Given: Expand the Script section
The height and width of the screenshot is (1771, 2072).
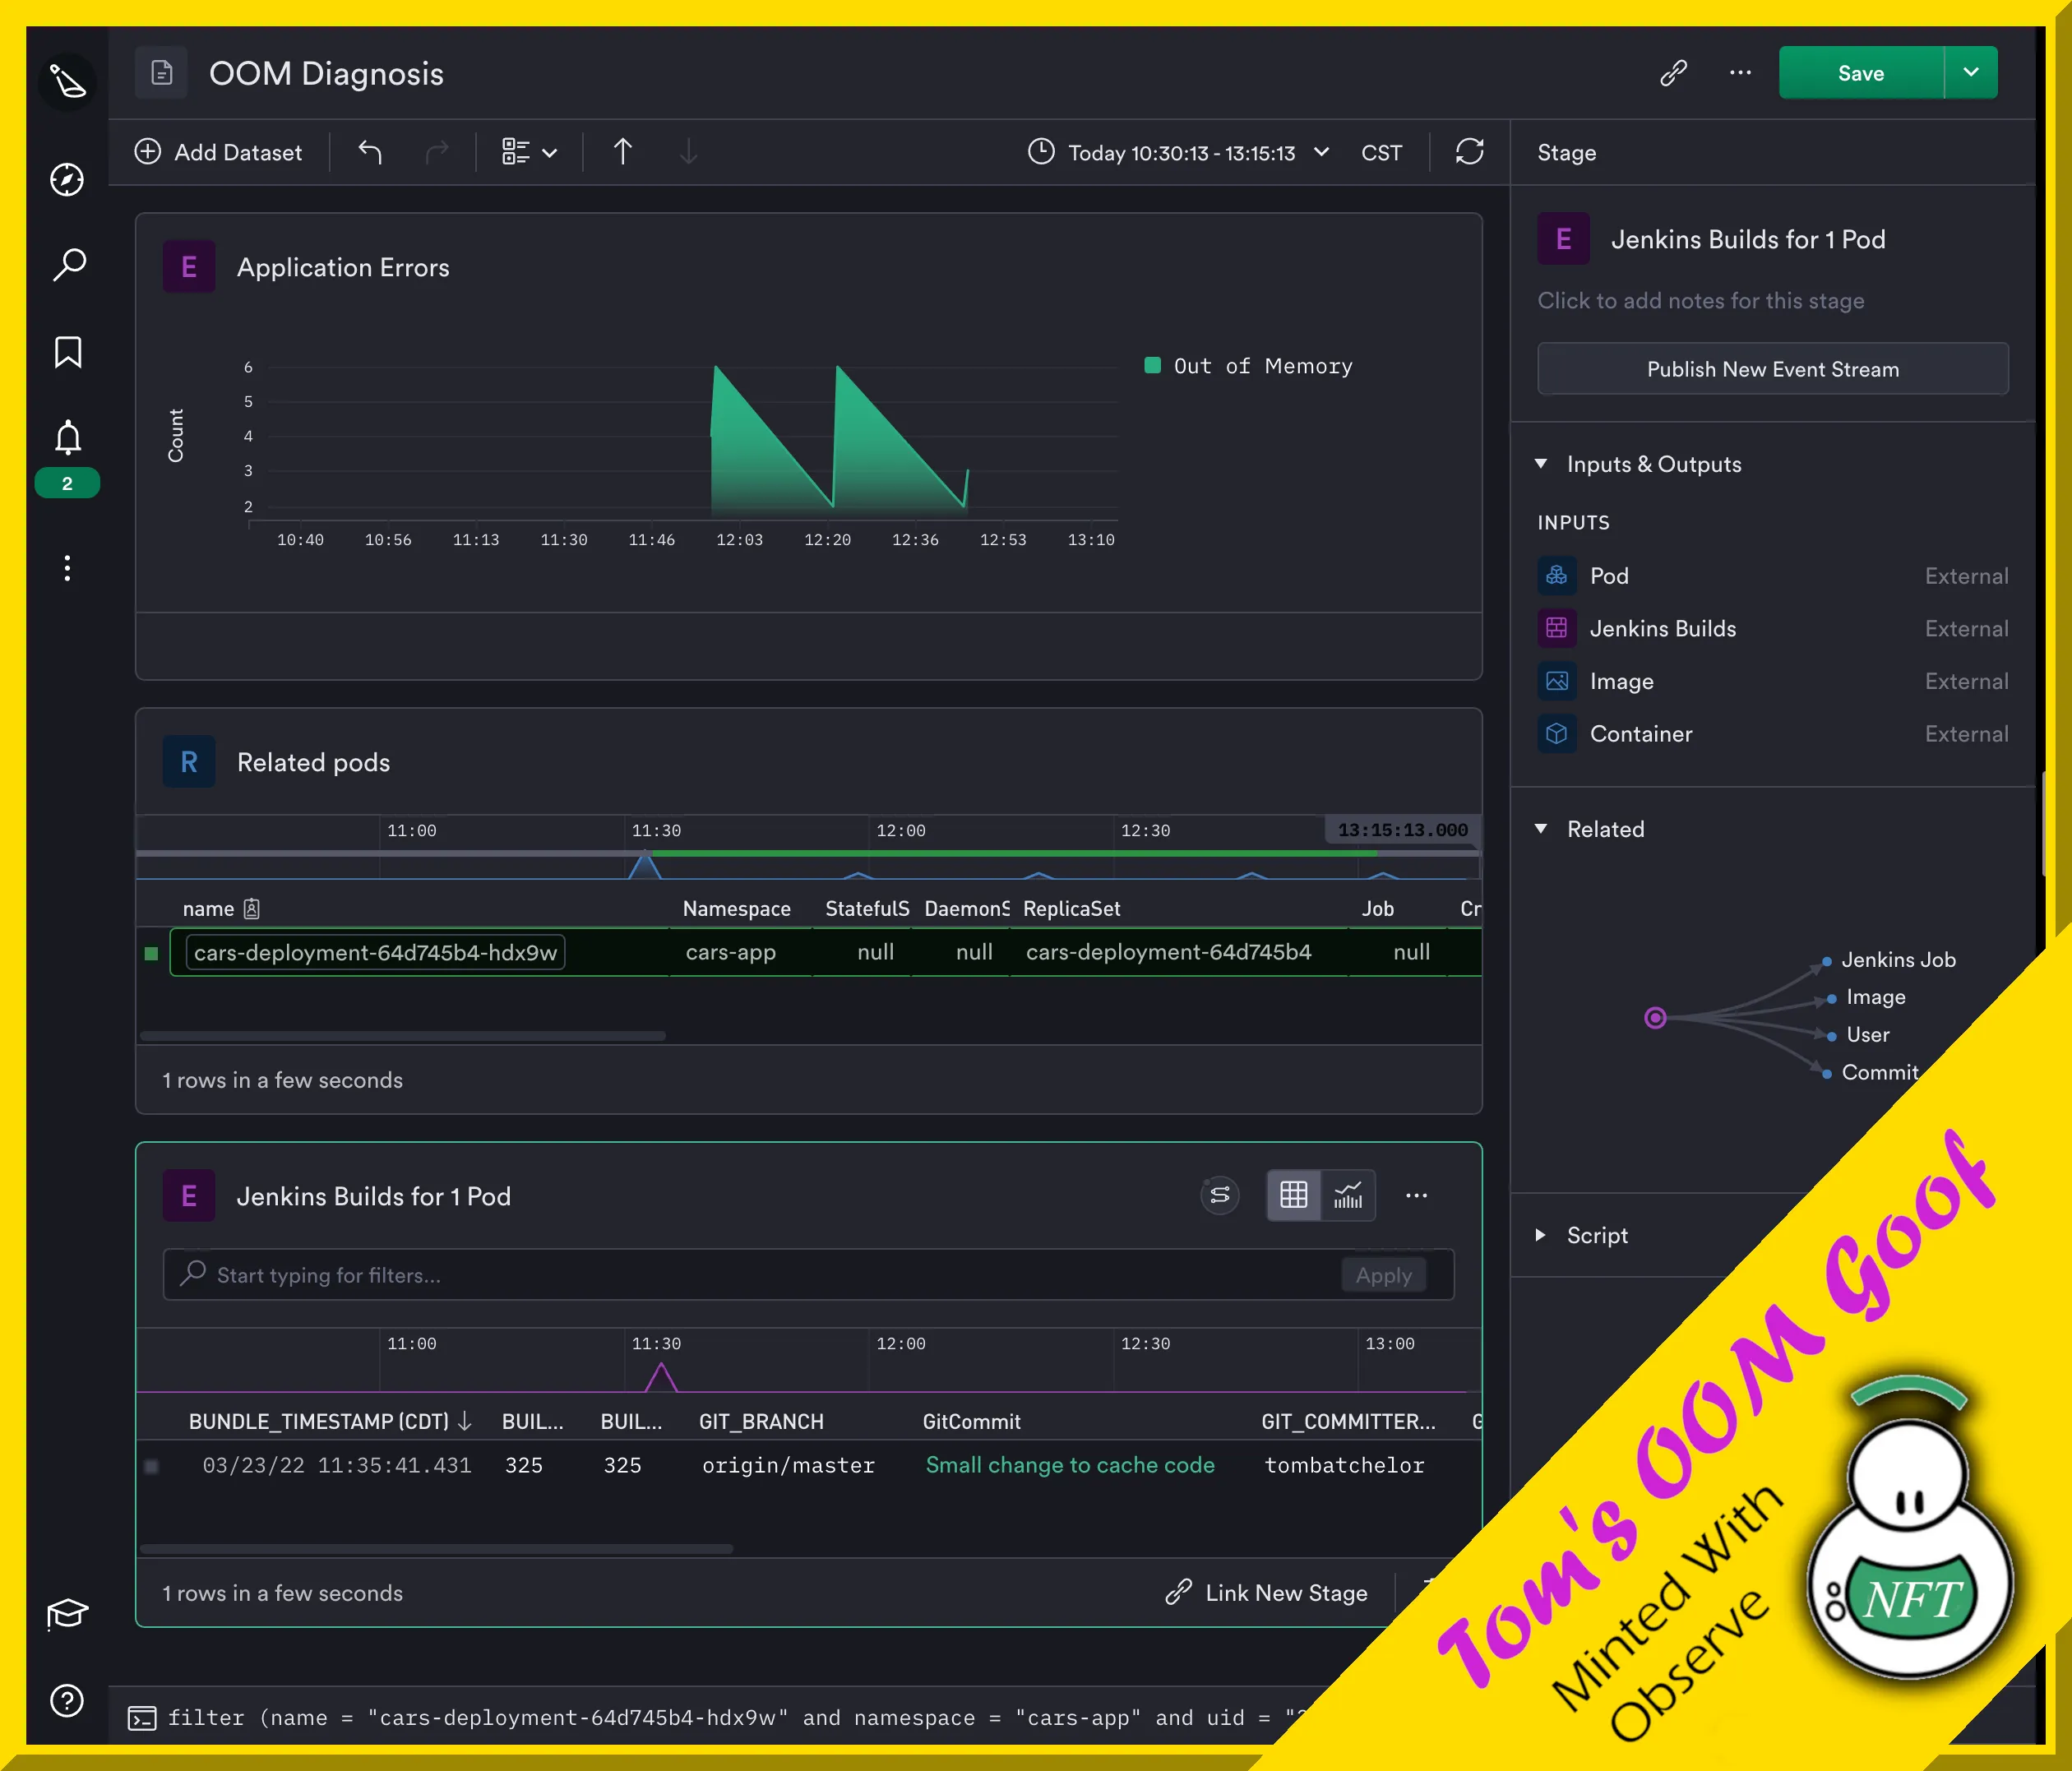Looking at the screenshot, I should click(x=1541, y=1235).
